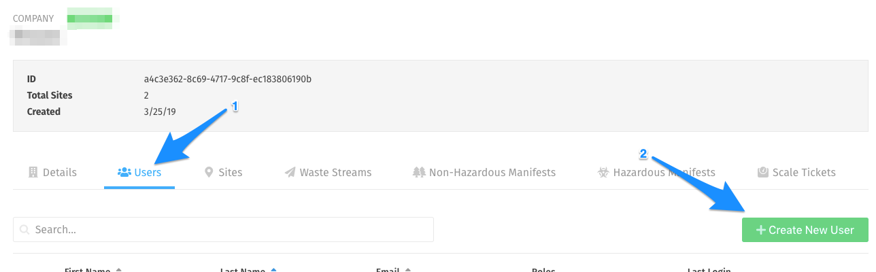Click the plus icon on Create New User

tap(760, 230)
